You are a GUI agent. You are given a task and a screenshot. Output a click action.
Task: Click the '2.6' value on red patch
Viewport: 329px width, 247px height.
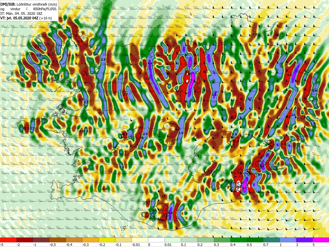tap(234, 116)
